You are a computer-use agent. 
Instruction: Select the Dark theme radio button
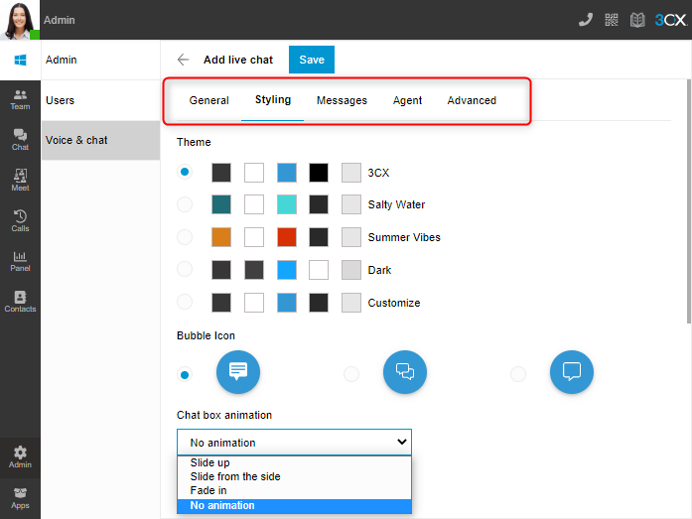[x=185, y=270]
